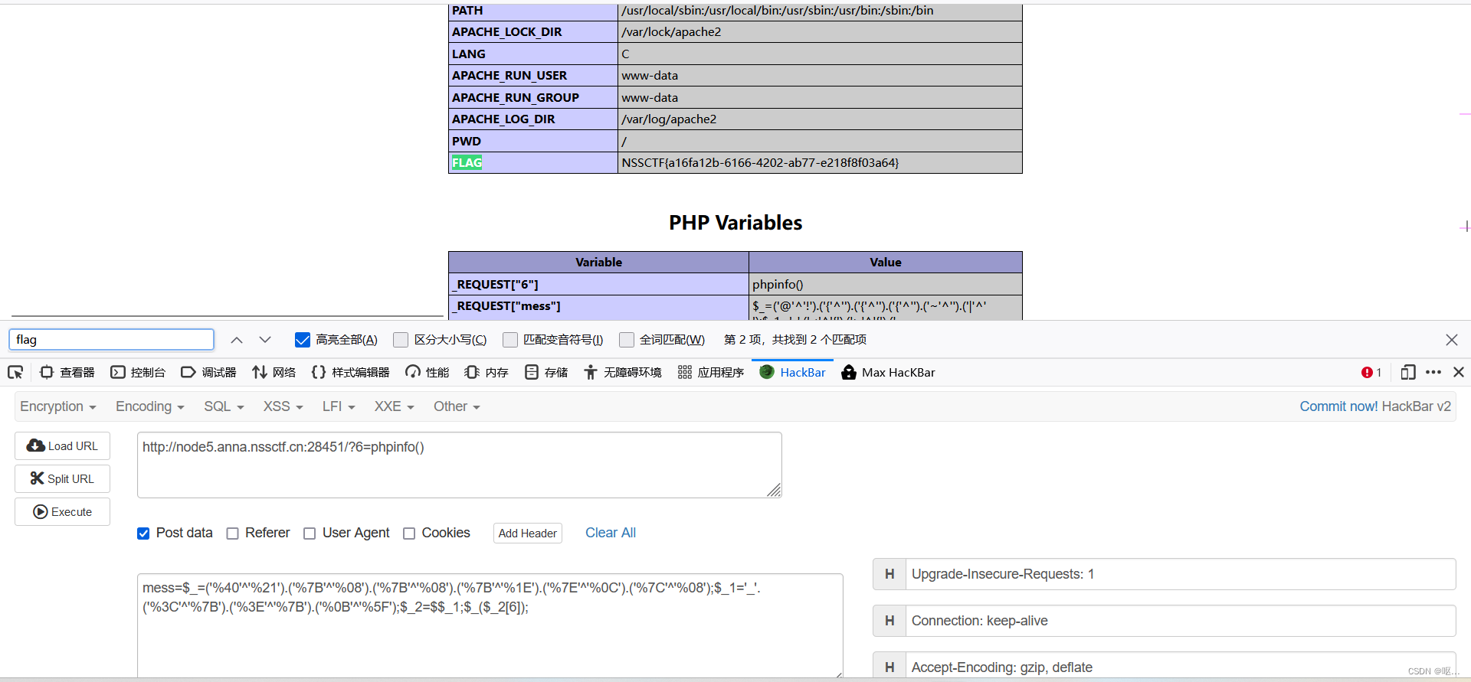Screen dimensions: 1471x682
Task: Go to next find match arrow
Action: click(265, 340)
